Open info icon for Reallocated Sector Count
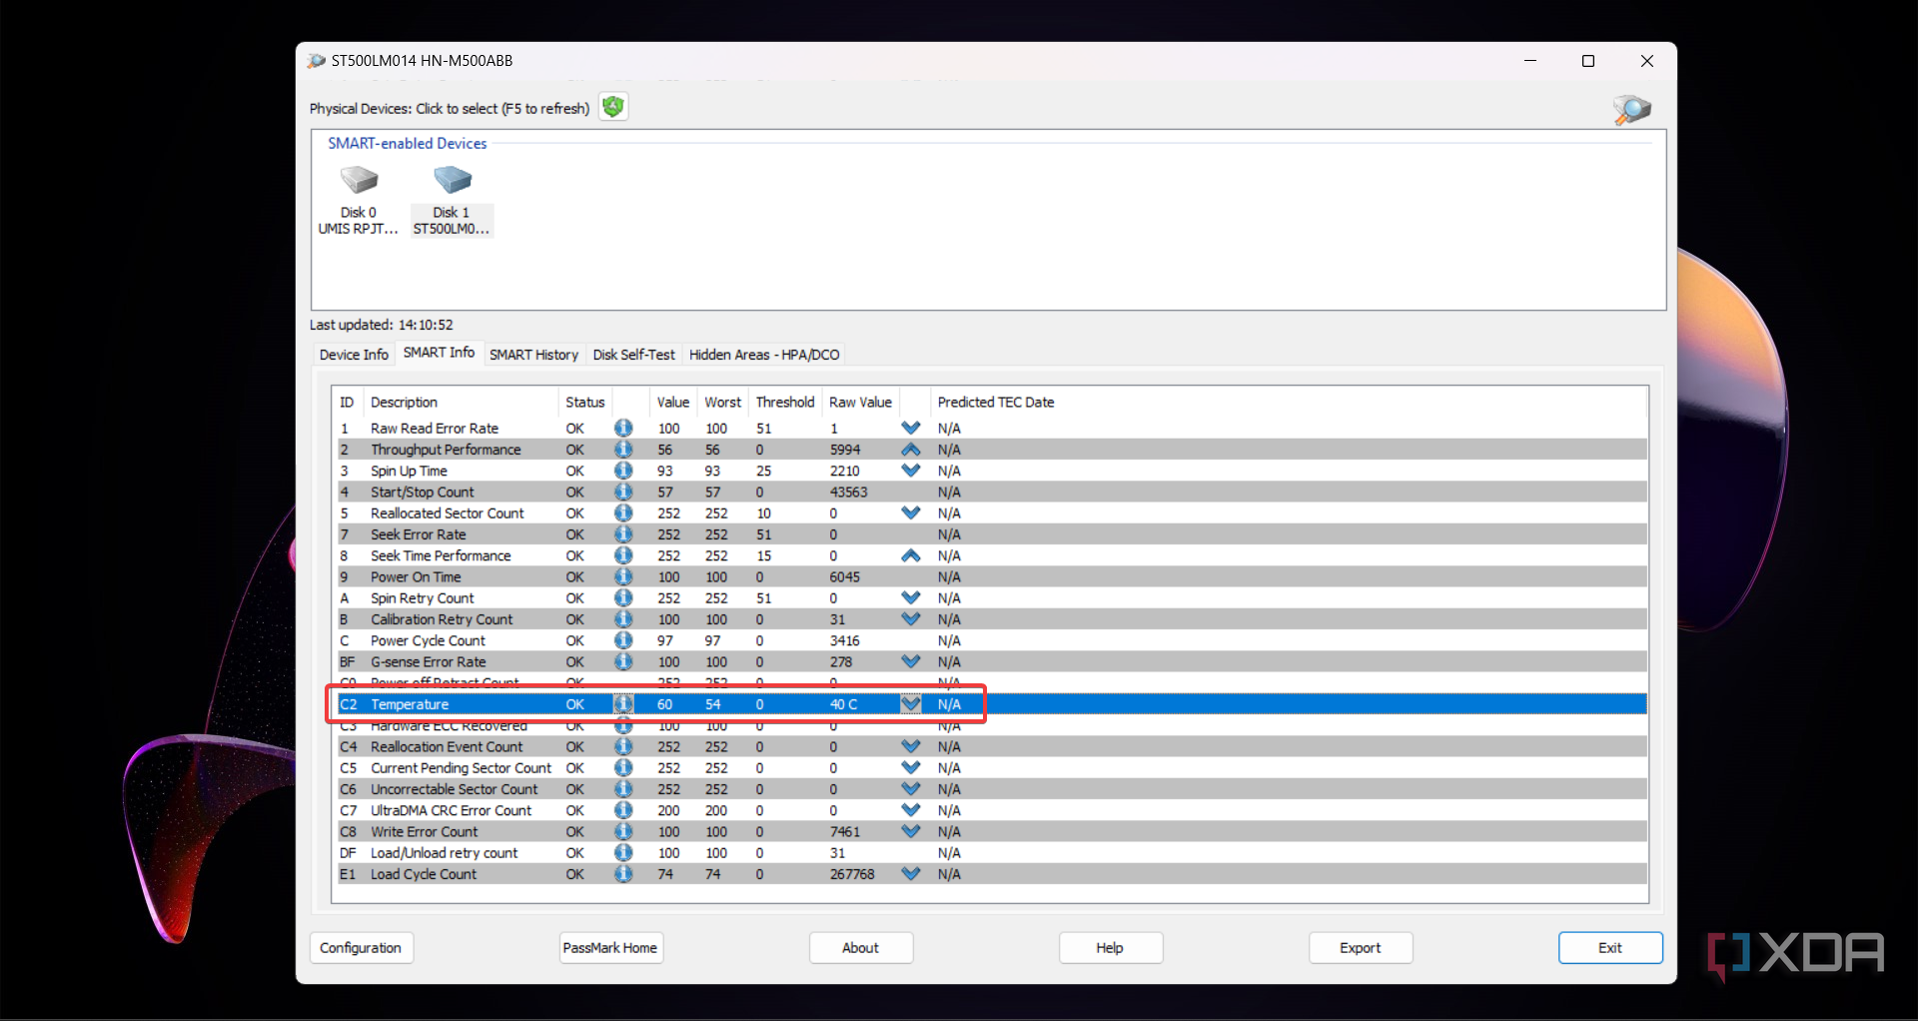Viewport: 1918px width, 1021px height. pyautogui.click(x=623, y=512)
